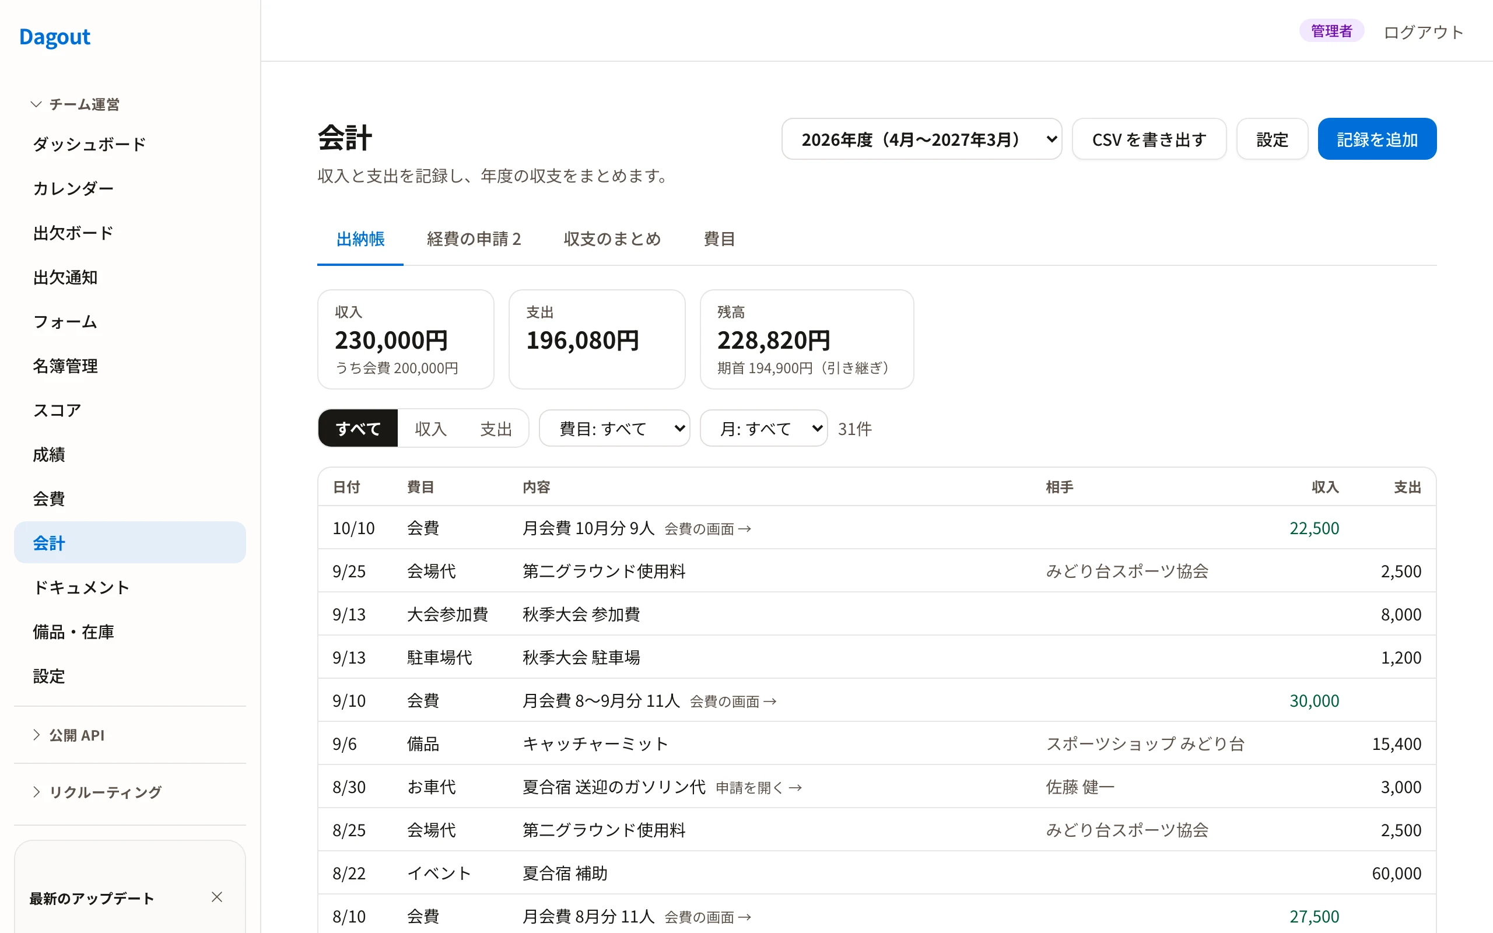Close the 最新のアップデート panel
1493x933 pixels.
click(216, 897)
